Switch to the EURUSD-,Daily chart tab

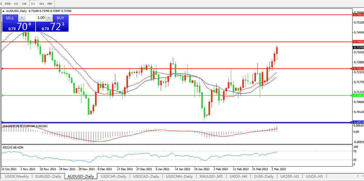[48, 176]
